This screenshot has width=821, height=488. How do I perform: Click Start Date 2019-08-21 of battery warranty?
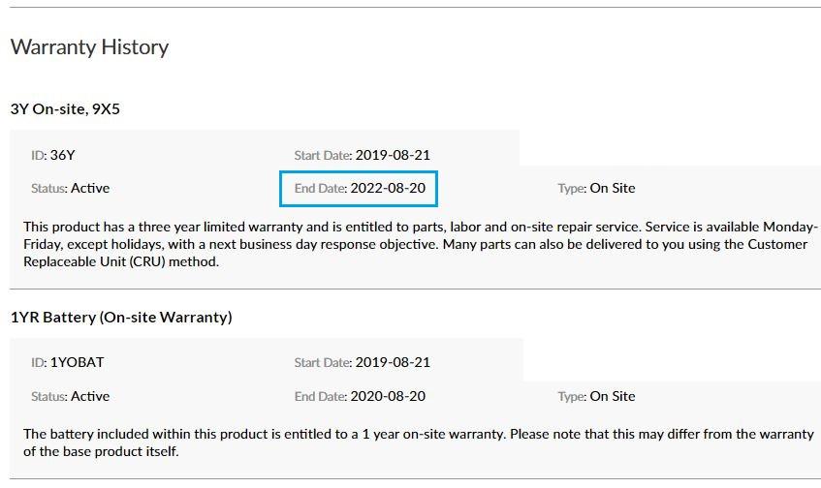coord(362,362)
